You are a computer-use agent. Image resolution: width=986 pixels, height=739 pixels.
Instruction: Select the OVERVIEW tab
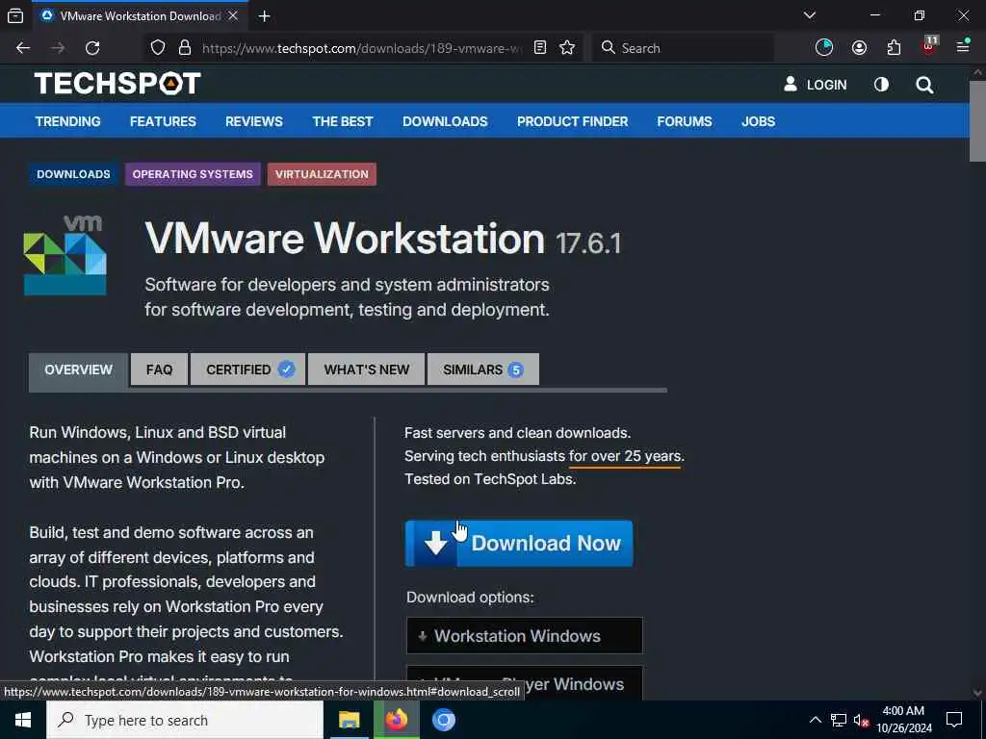pyautogui.click(x=79, y=369)
